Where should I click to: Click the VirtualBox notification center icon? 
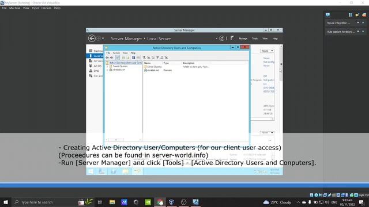(x=327, y=15)
